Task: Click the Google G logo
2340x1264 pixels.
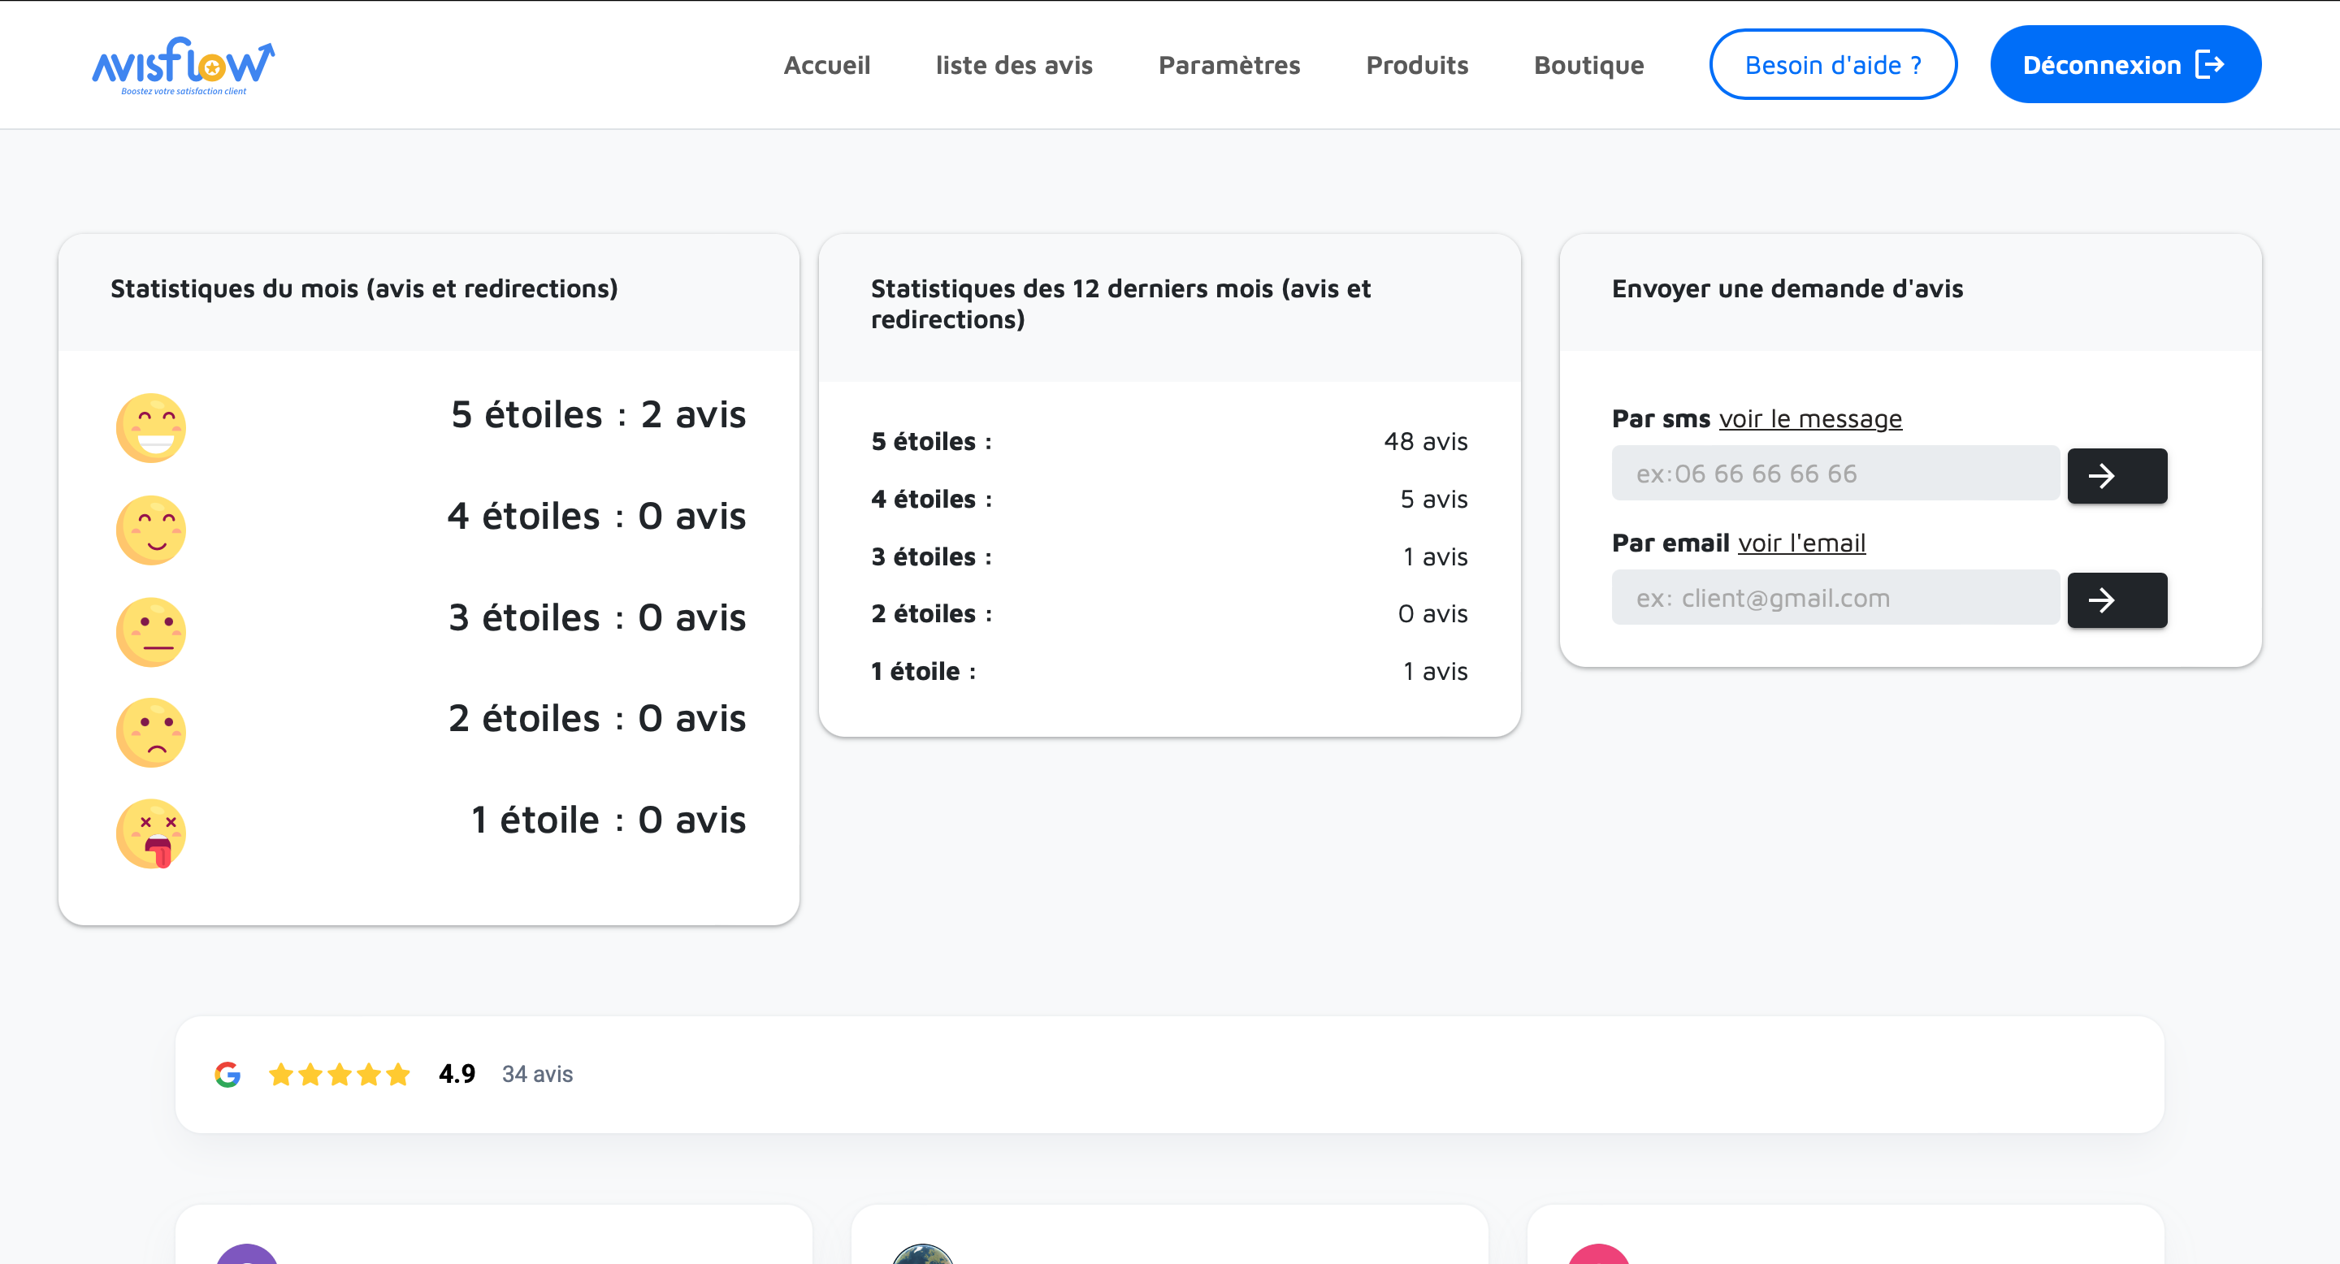Action: tap(227, 1074)
